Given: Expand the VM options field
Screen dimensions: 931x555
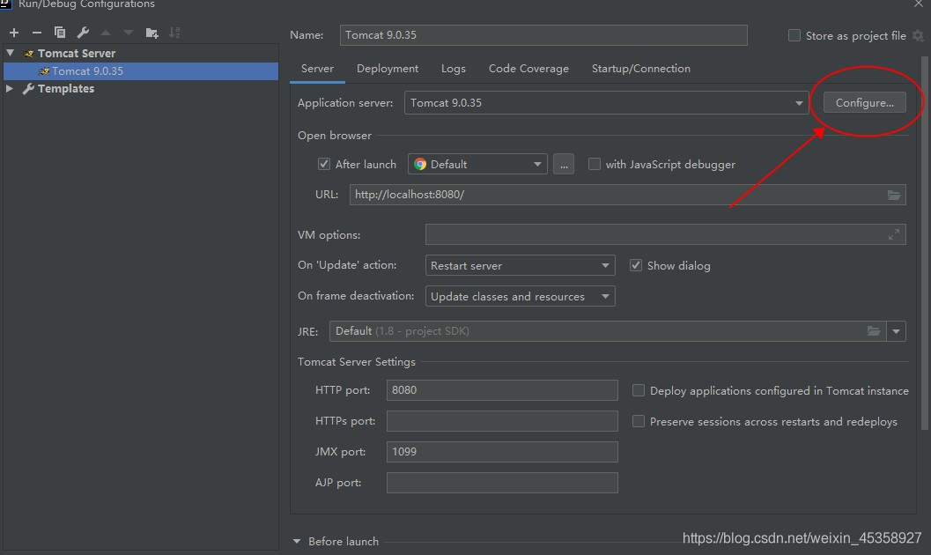Looking at the screenshot, I should (894, 234).
